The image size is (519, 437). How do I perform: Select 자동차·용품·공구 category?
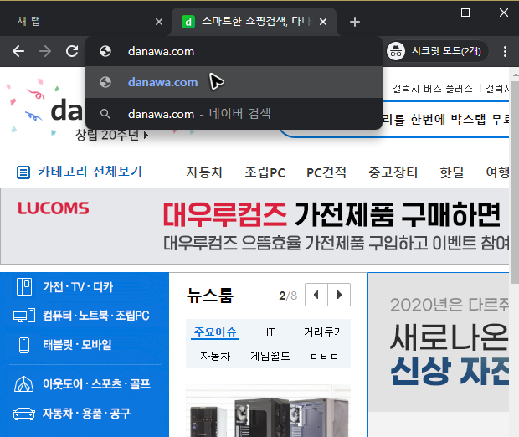(87, 414)
